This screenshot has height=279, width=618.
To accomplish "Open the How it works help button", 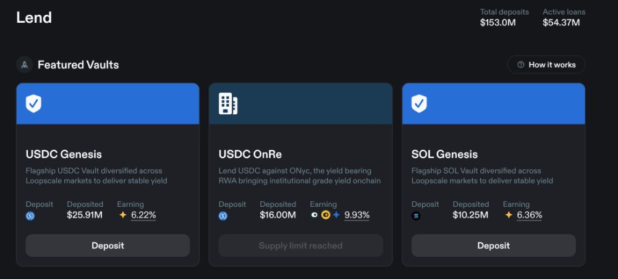I will click(546, 65).
